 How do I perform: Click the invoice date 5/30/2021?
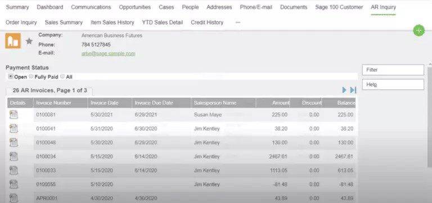coord(102,115)
